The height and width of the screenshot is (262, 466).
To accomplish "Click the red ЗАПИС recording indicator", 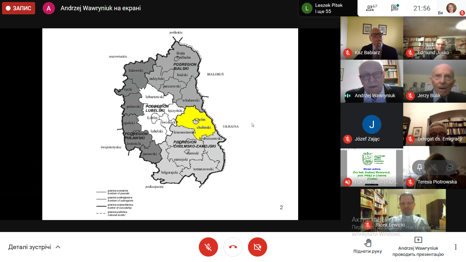I will [x=19, y=8].
